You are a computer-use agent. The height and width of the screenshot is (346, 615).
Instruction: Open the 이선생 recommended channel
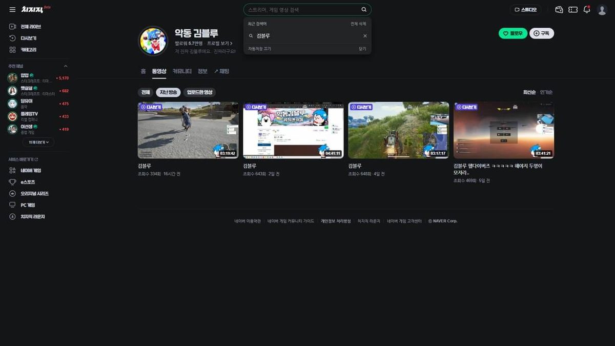(x=38, y=129)
